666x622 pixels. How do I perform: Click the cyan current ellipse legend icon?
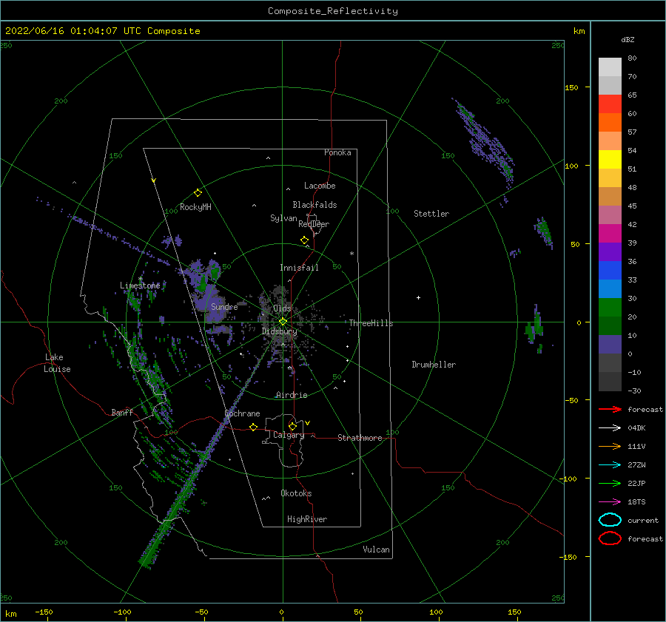coord(610,520)
